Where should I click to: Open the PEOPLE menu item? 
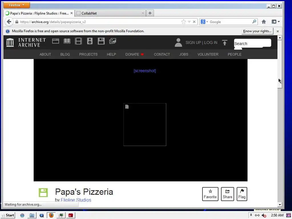[x=234, y=54]
